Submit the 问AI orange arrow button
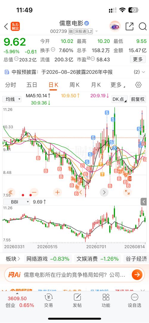 click(x=137, y=275)
